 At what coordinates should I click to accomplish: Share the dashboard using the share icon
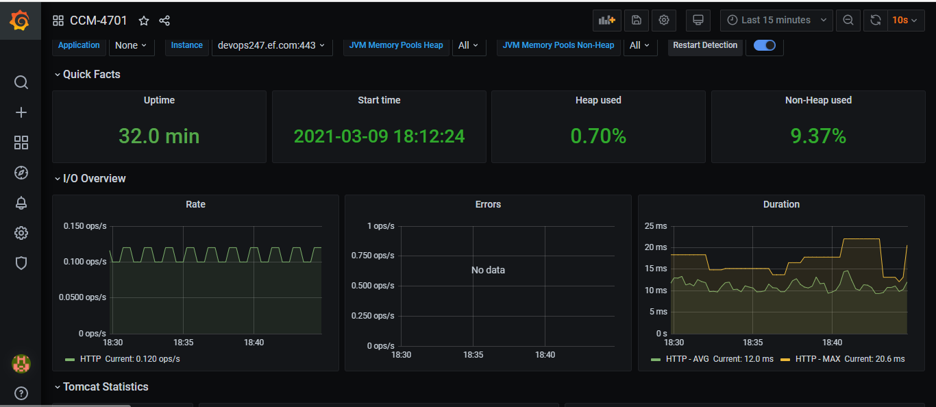click(164, 21)
